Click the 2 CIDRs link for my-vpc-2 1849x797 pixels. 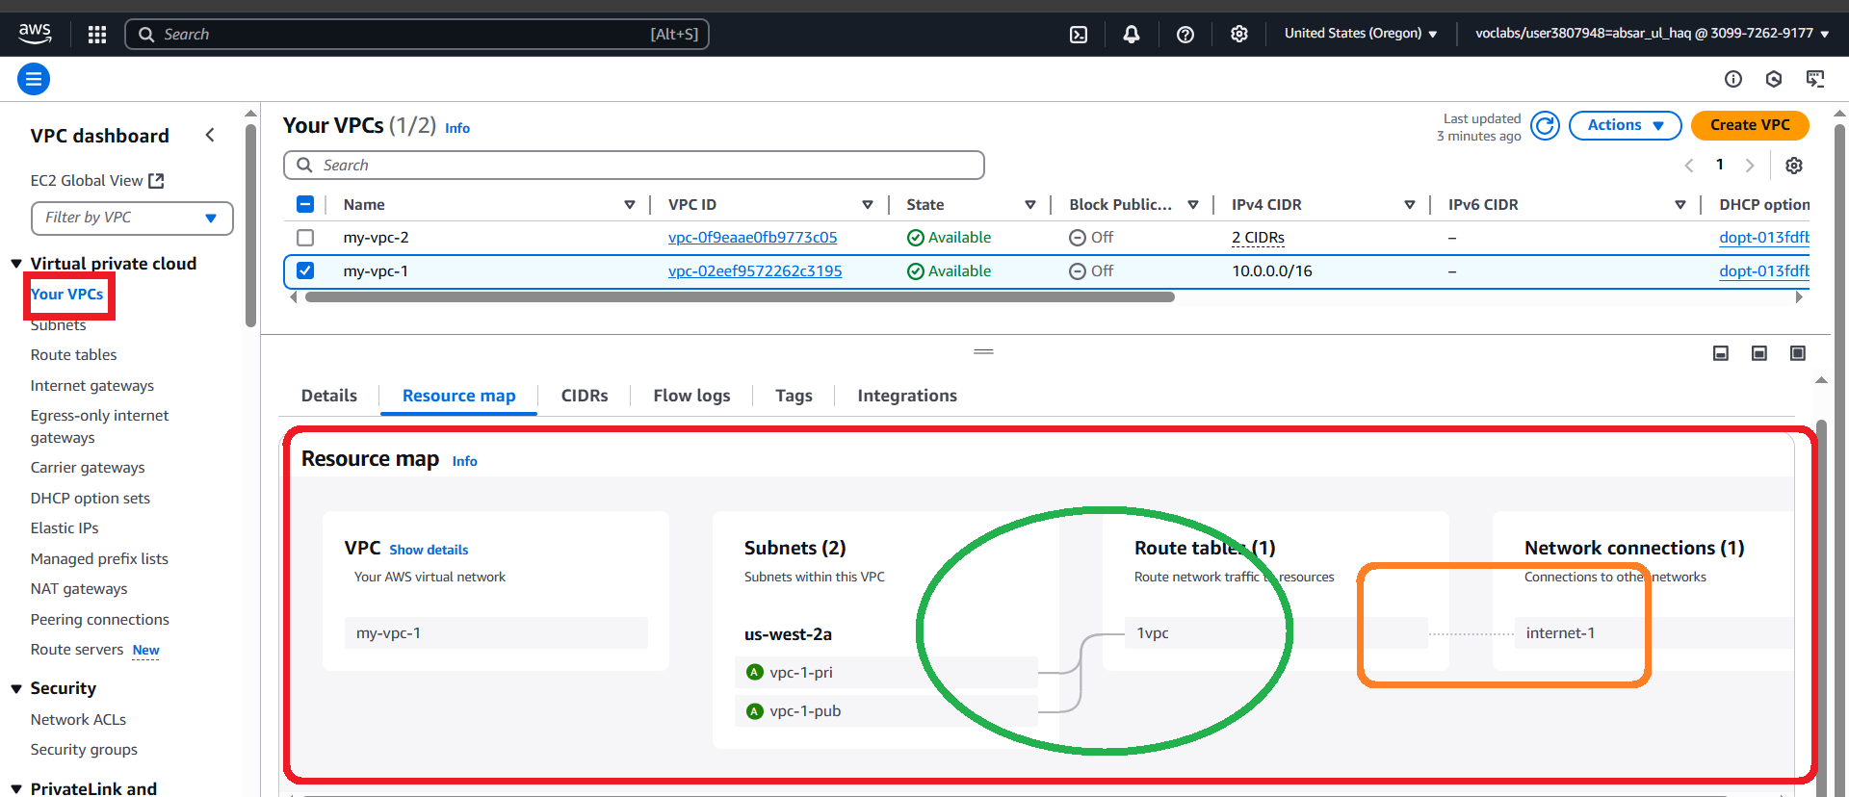pos(1258,238)
